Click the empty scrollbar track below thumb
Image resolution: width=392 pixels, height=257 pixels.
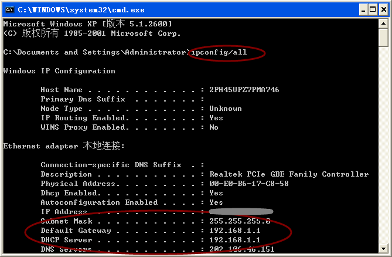click(383, 145)
